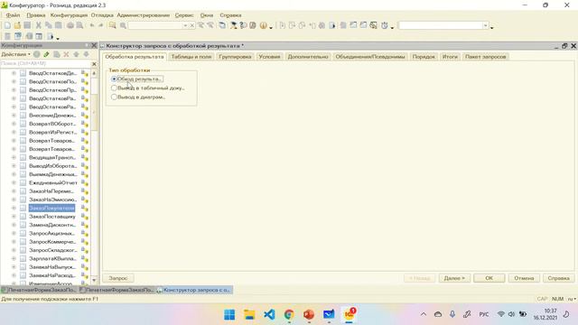The width and height of the screenshot is (578, 325).
Task: Switch to the Итоги tab
Action: [450, 57]
